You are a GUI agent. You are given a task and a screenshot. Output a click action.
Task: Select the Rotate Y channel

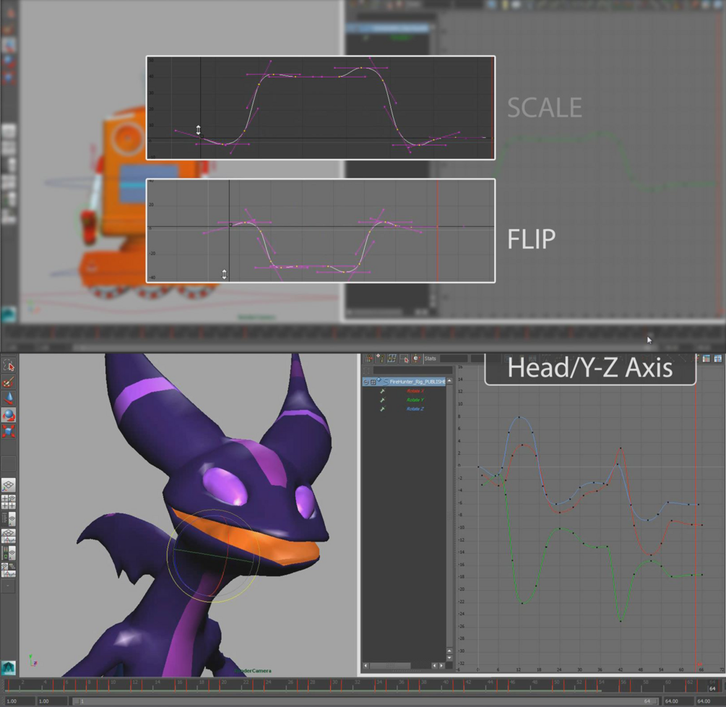(415, 400)
